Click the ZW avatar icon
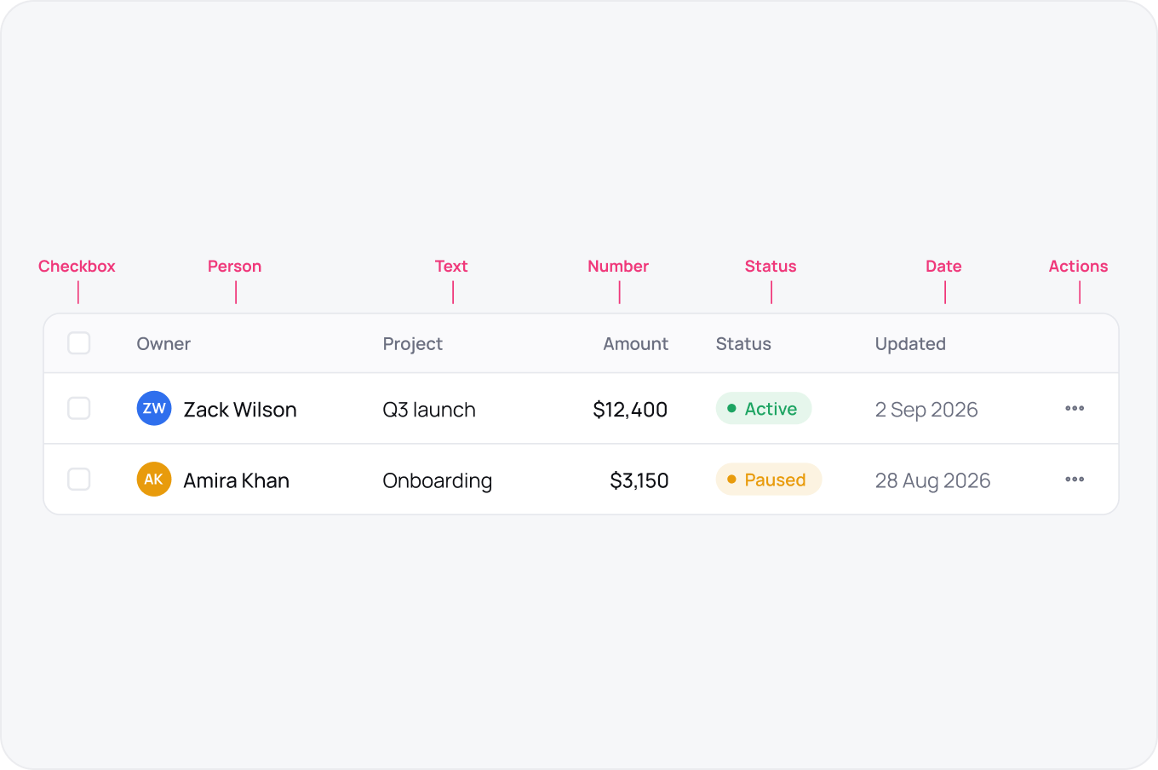The image size is (1158, 770). pos(154,409)
